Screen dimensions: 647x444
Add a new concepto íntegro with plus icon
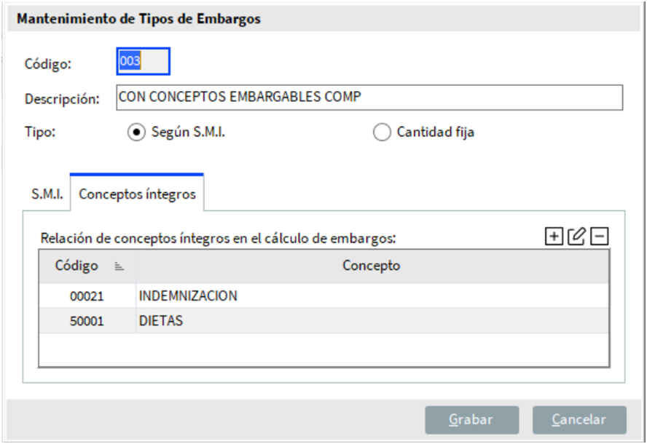click(x=554, y=236)
